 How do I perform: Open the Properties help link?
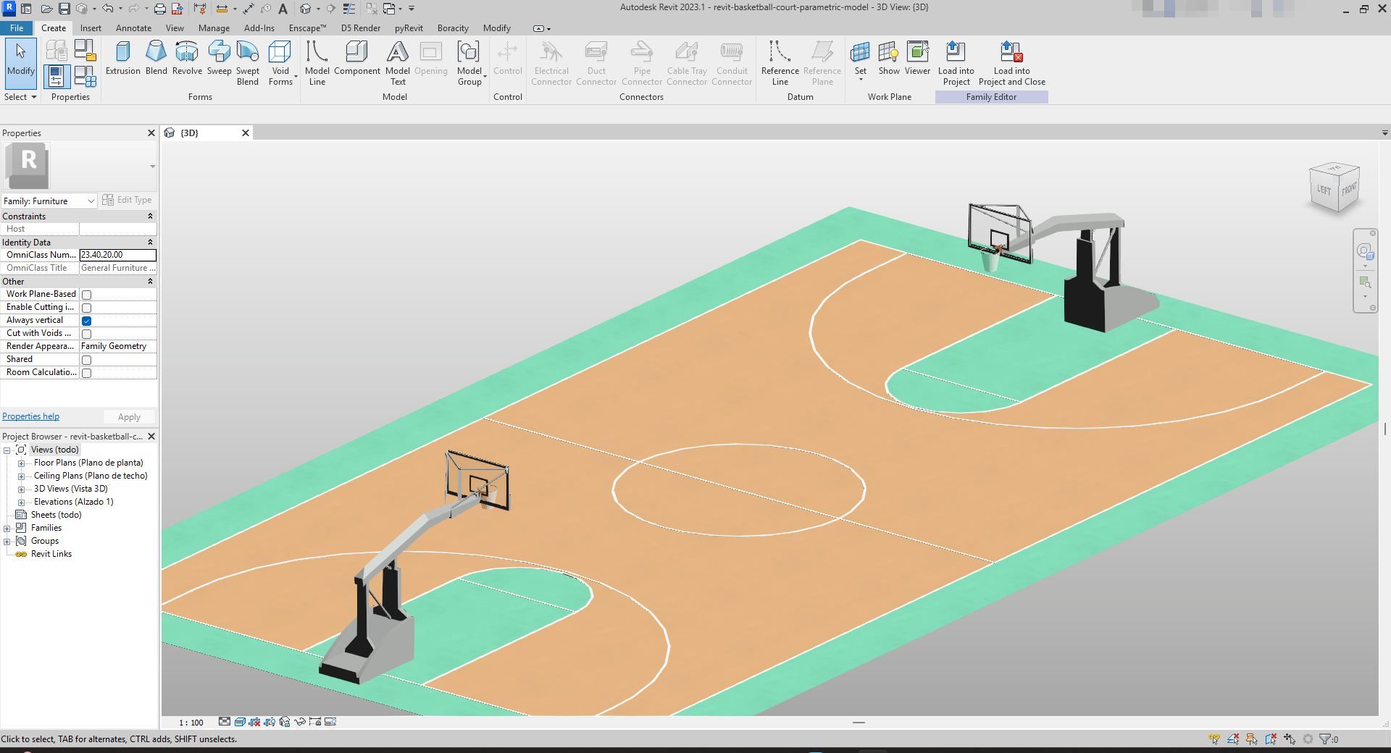click(30, 416)
